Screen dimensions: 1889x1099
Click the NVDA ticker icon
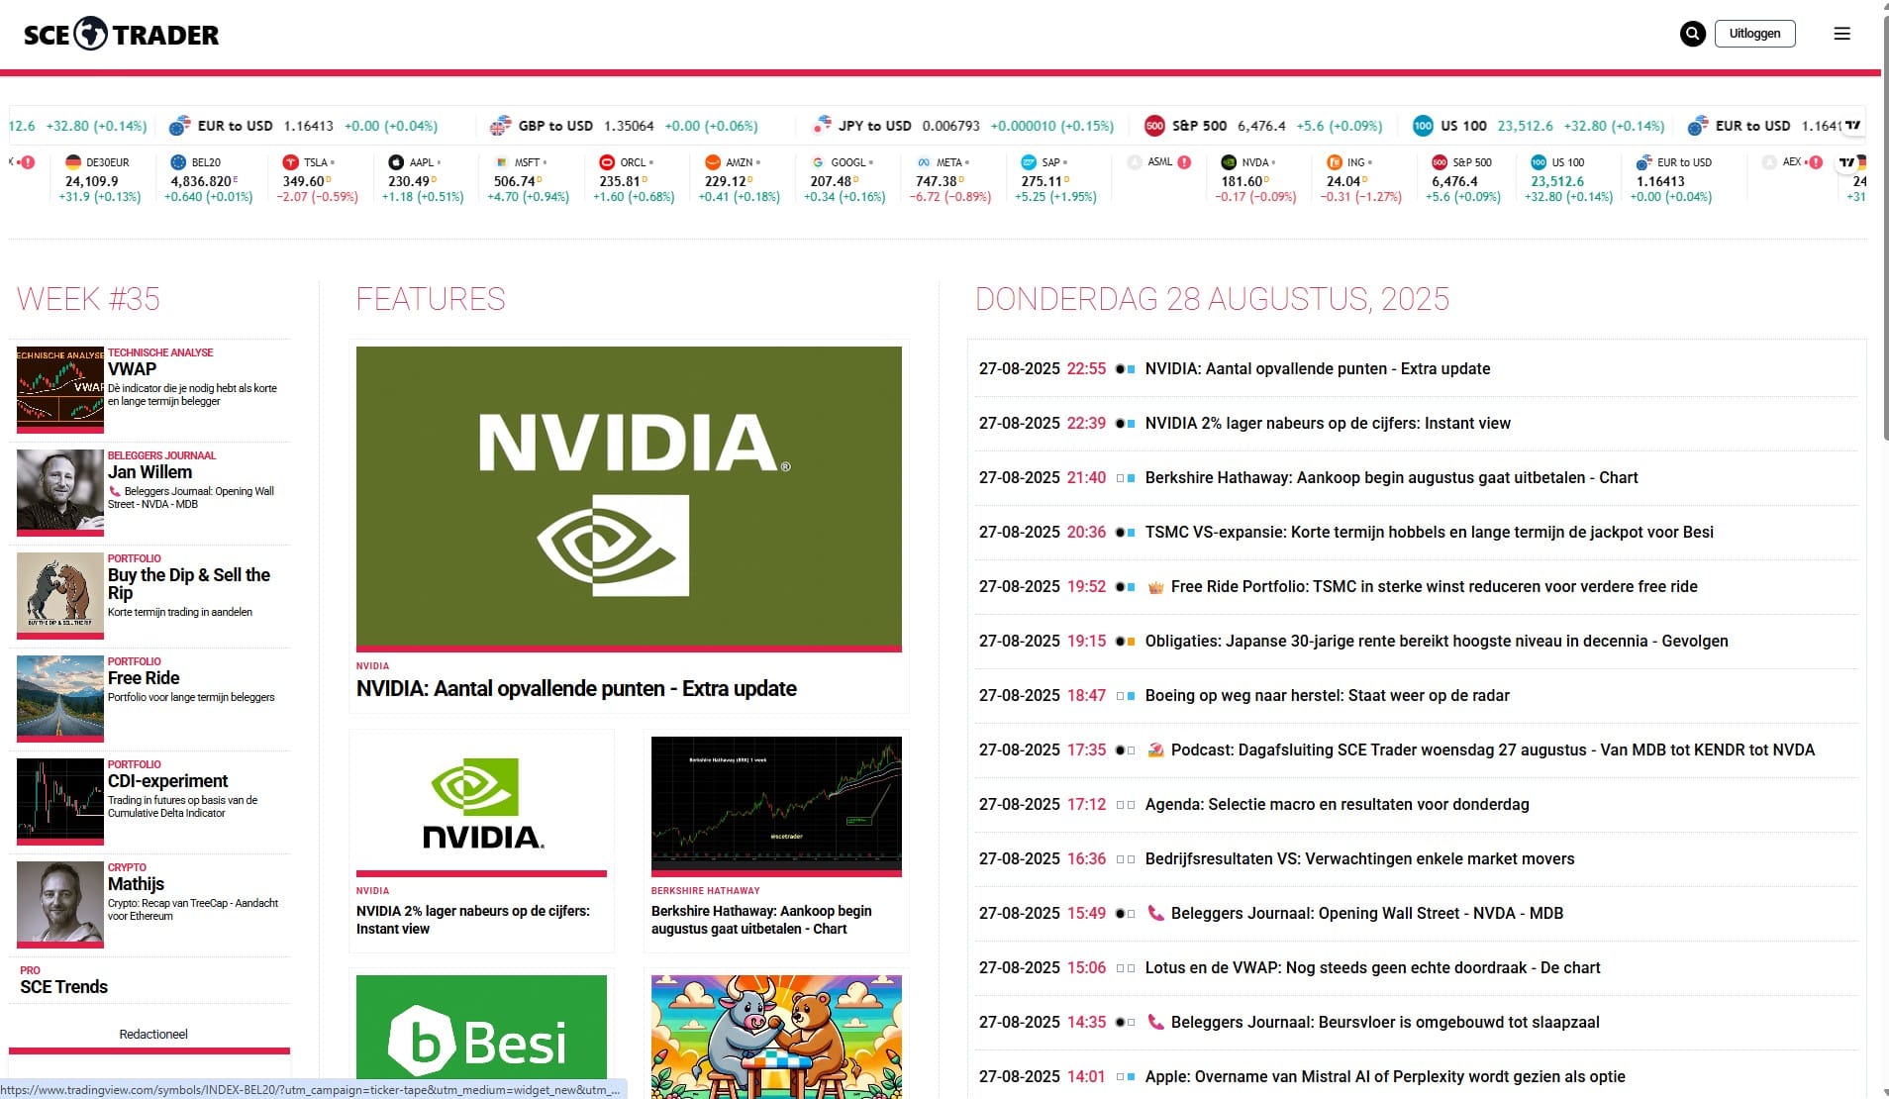[x=1229, y=162]
